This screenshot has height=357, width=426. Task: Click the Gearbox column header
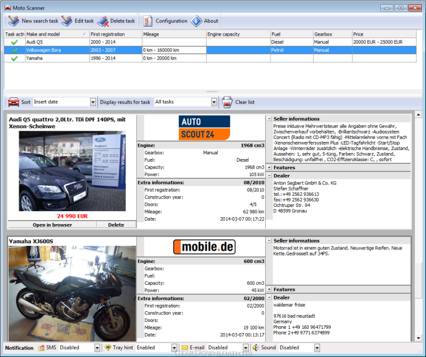(332, 34)
